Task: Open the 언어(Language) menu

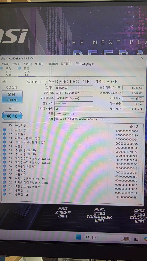Action: click(x=85, y=64)
